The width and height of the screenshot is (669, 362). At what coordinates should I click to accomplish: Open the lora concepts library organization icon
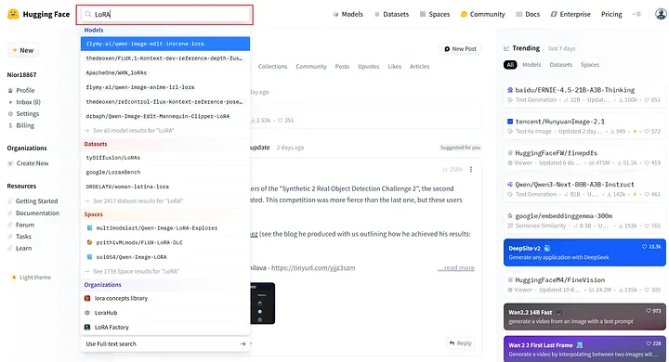[87, 299]
